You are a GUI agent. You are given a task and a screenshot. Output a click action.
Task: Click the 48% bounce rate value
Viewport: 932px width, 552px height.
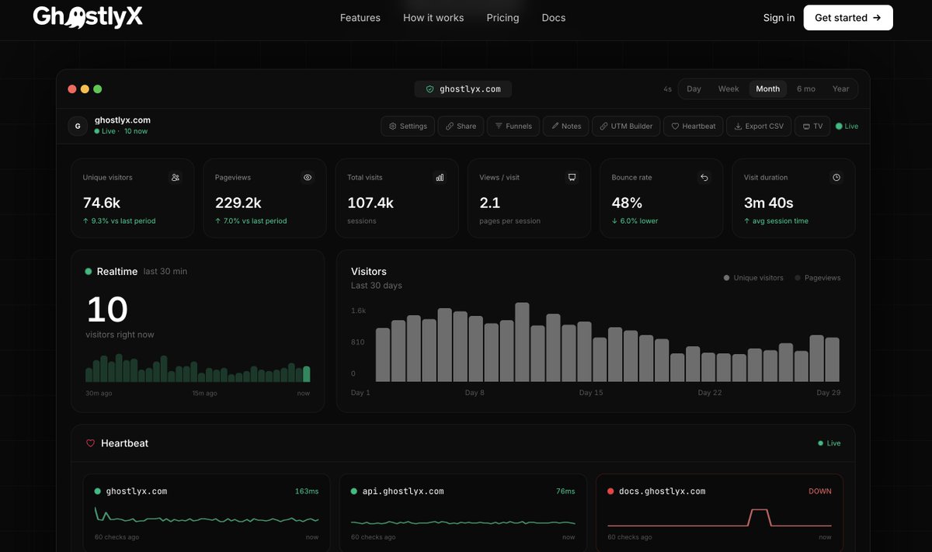tap(627, 203)
